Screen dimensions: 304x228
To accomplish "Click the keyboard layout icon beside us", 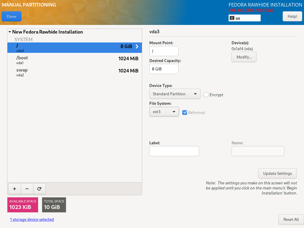I will (232, 18).
